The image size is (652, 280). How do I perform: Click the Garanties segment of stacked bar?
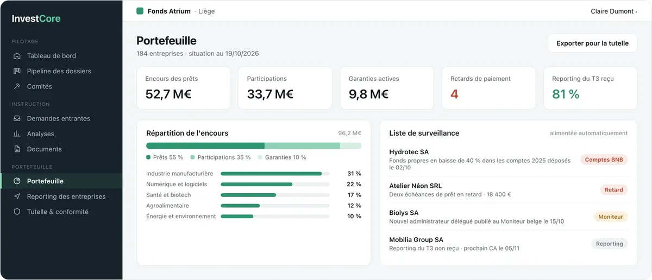(x=350, y=145)
